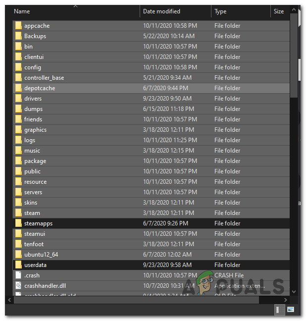The width and height of the screenshot is (306, 321).
Task: Click the steamapps date 6/7/2020 9:26 PM
Action: point(165,223)
